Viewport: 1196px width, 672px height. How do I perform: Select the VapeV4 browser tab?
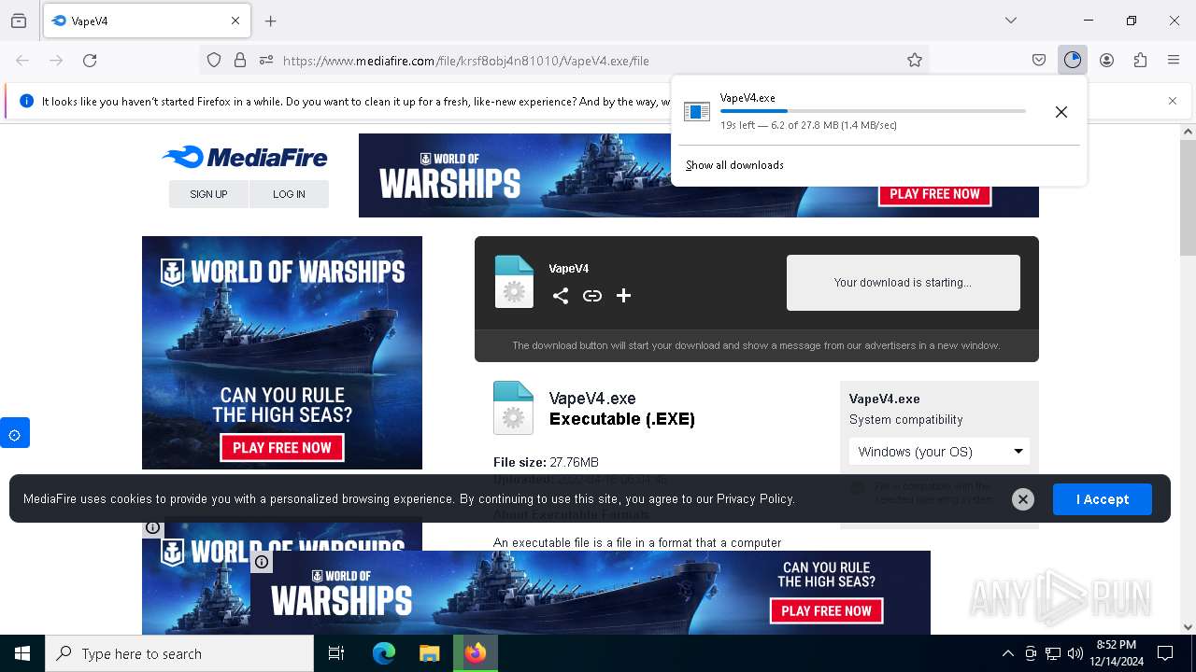point(146,21)
